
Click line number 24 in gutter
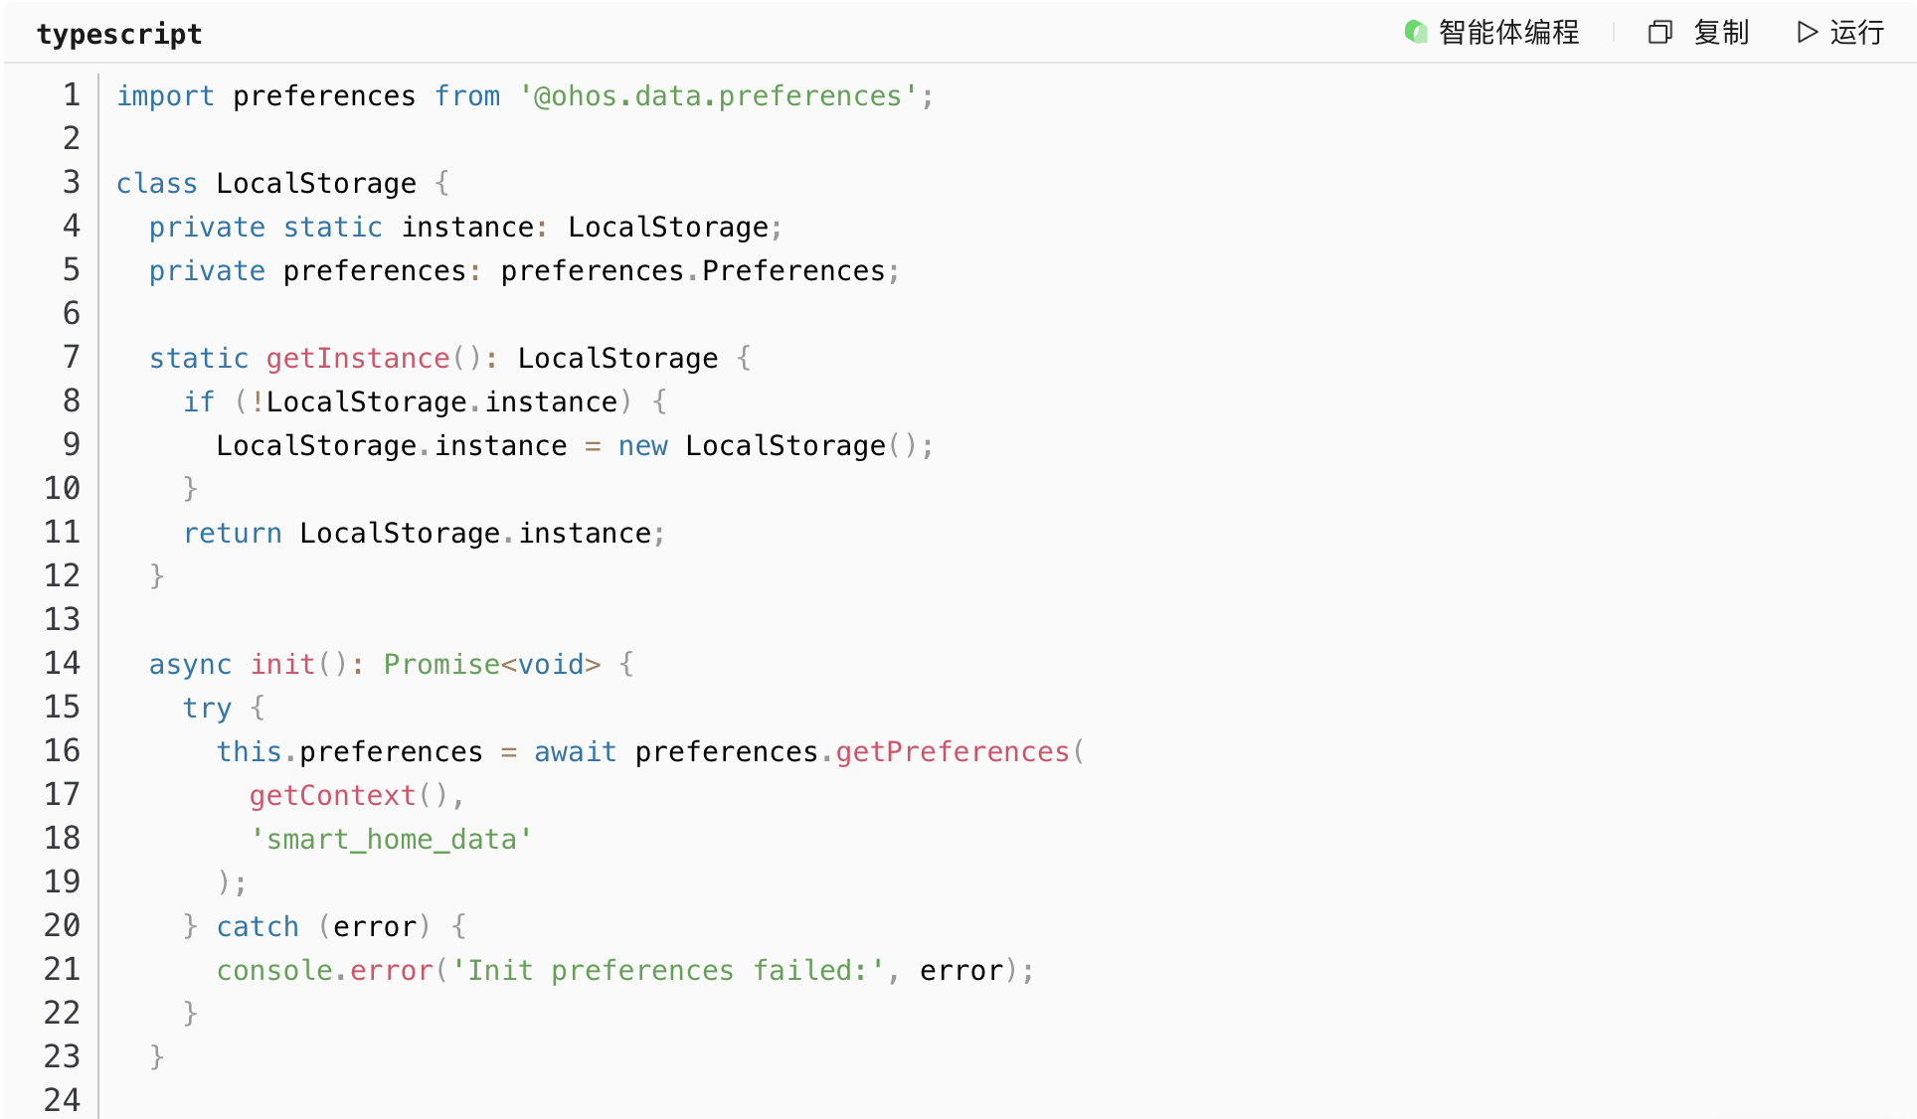click(x=62, y=1100)
